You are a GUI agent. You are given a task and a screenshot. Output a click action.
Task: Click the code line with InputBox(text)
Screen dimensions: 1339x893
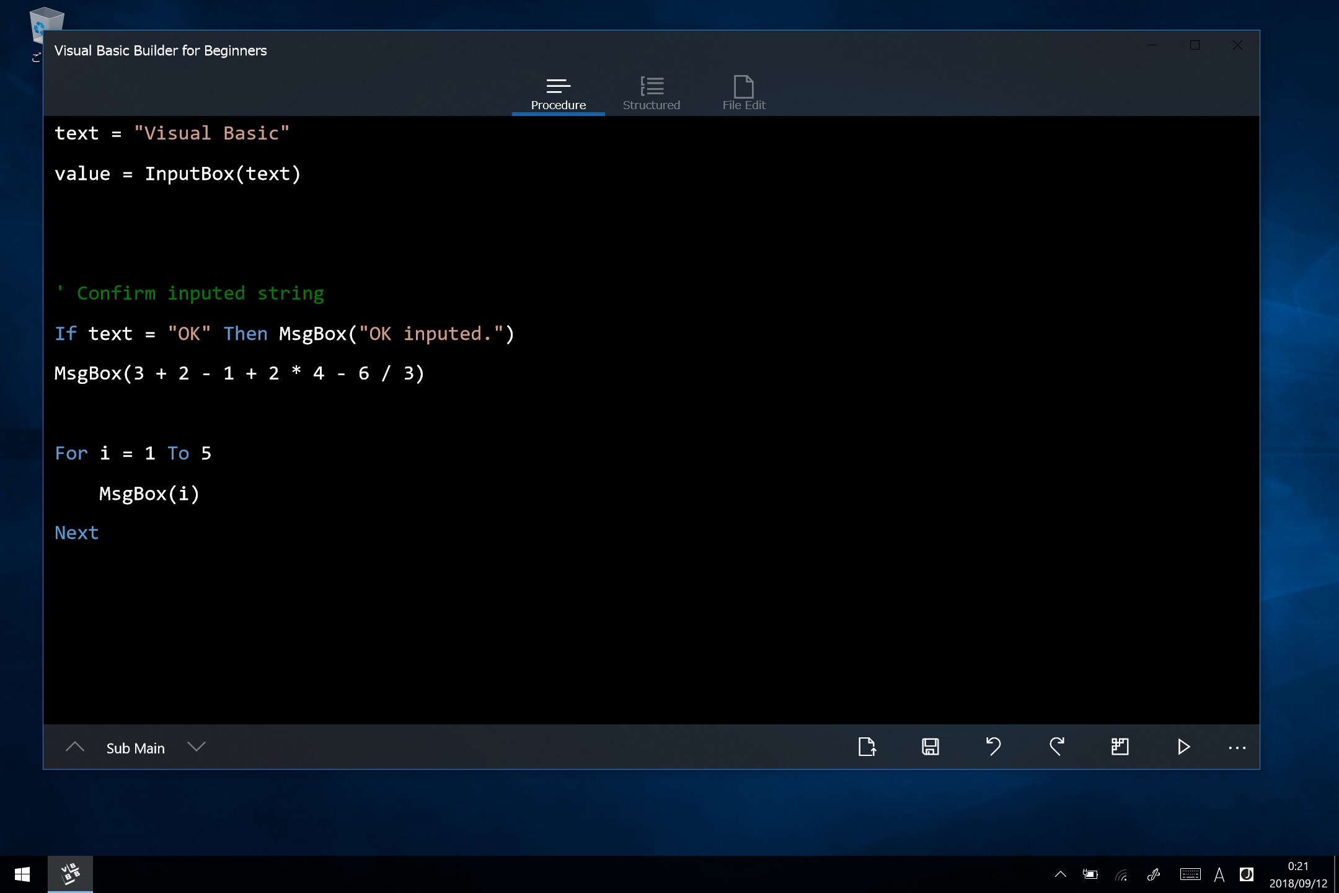[x=178, y=174]
